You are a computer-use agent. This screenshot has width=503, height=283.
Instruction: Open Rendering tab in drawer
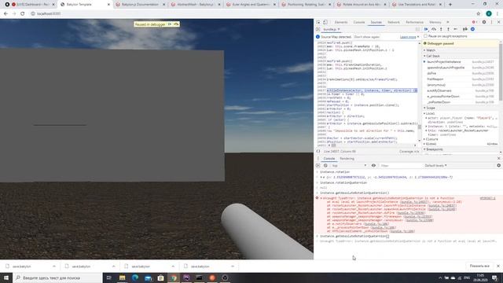point(347,159)
